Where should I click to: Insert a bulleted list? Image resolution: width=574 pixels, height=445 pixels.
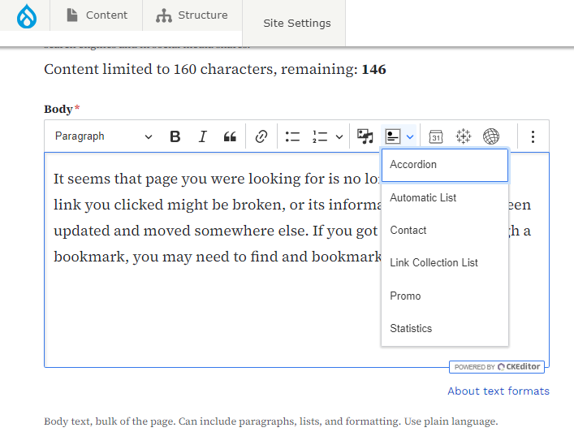pyautogui.click(x=292, y=136)
